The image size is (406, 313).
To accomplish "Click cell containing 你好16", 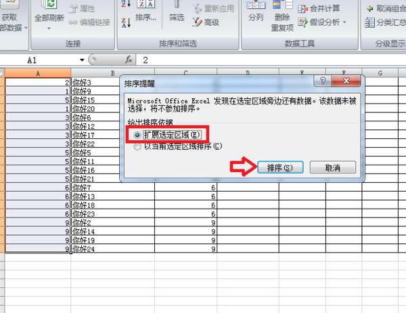I will coord(95,170).
